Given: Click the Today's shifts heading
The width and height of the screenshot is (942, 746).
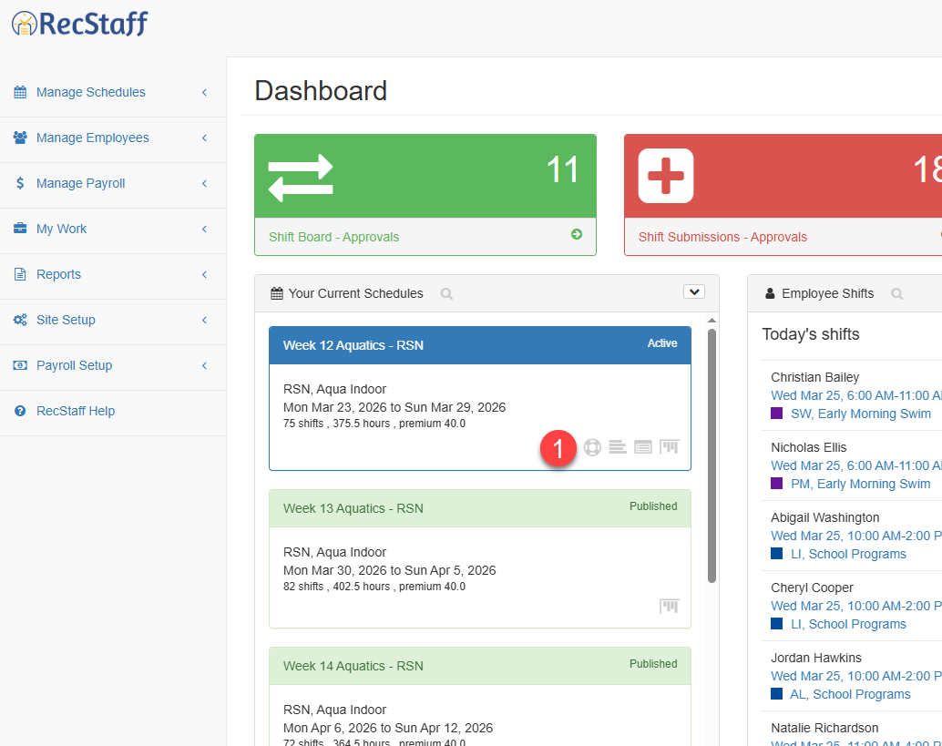Looking at the screenshot, I should tap(811, 334).
